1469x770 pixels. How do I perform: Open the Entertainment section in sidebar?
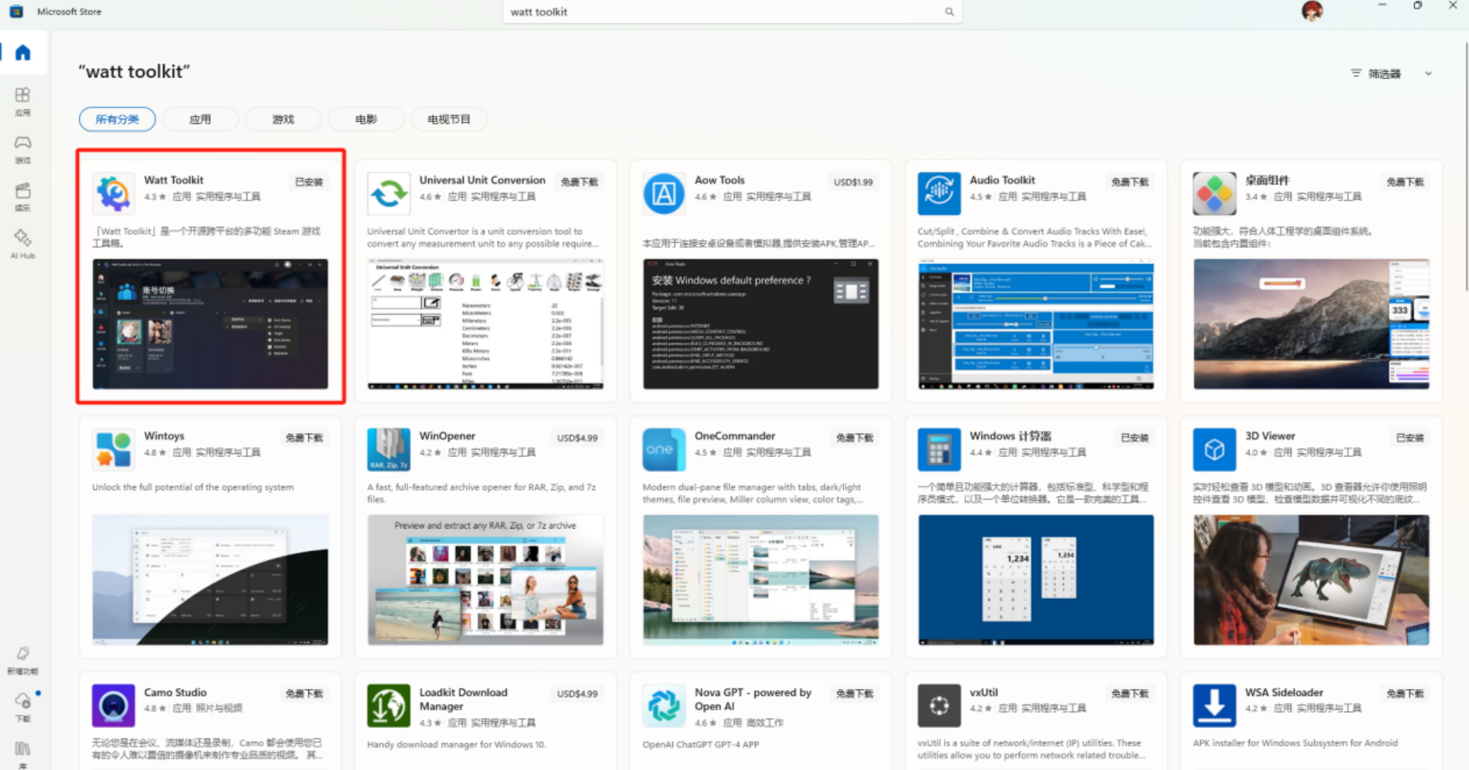pyautogui.click(x=23, y=197)
